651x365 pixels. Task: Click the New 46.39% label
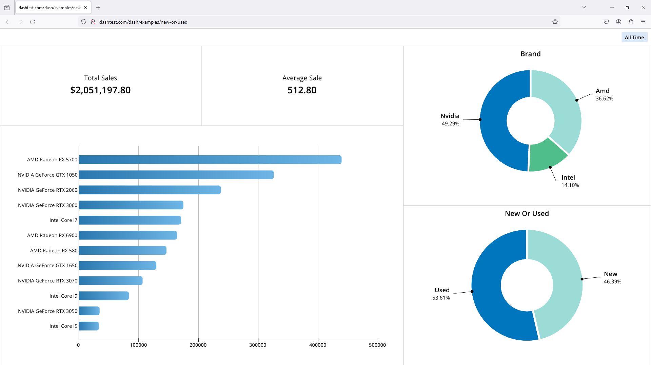(612, 277)
